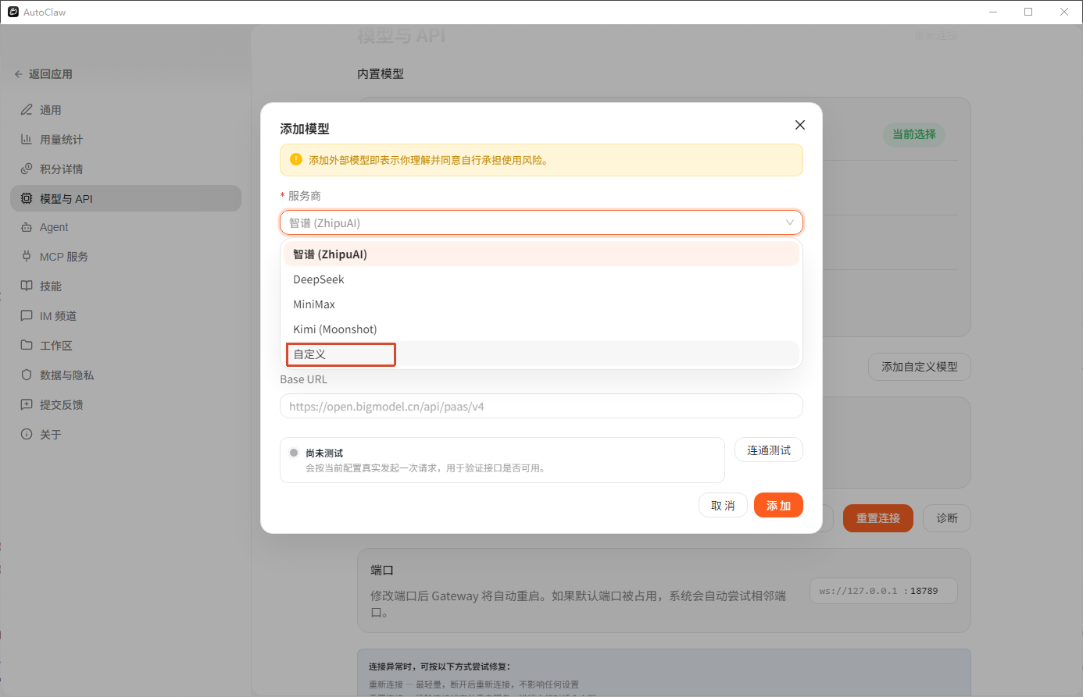Click the skills (技能) book icon
1083x697 pixels.
(x=27, y=286)
